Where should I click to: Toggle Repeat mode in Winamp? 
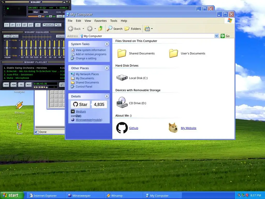coord(58,25)
